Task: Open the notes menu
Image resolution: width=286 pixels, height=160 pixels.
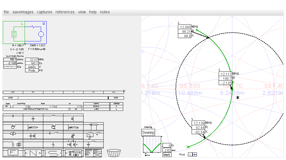Action: 105,12
